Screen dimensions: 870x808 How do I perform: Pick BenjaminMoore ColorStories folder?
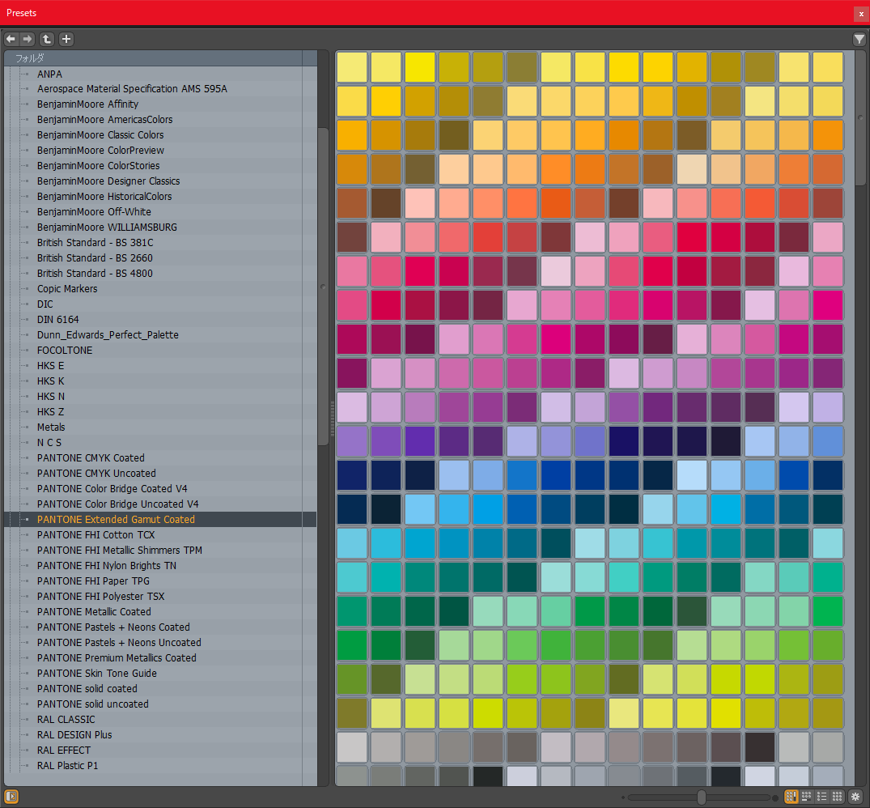click(98, 165)
